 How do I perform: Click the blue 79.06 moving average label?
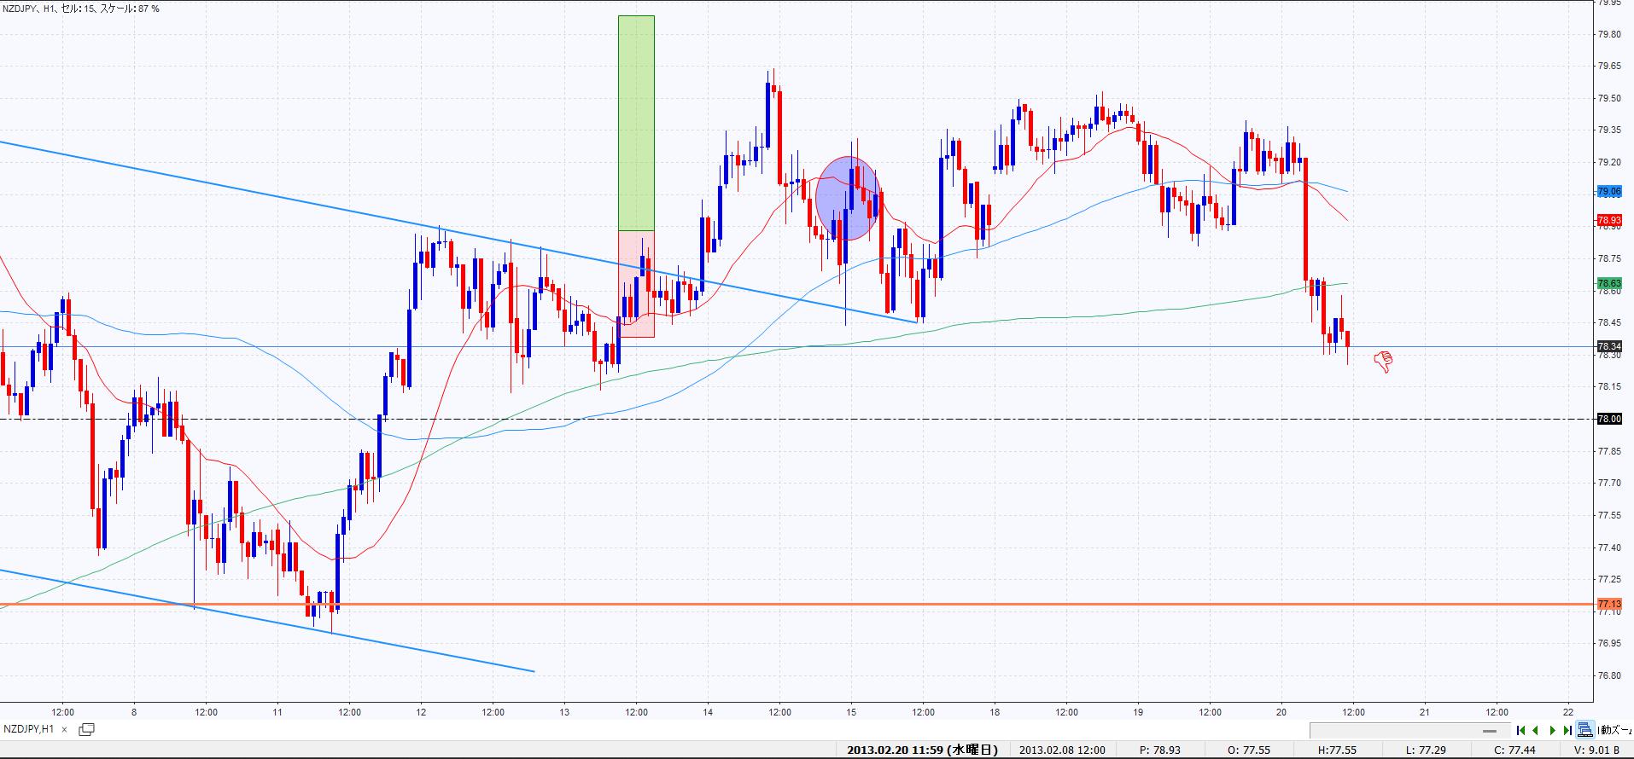click(1608, 192)
